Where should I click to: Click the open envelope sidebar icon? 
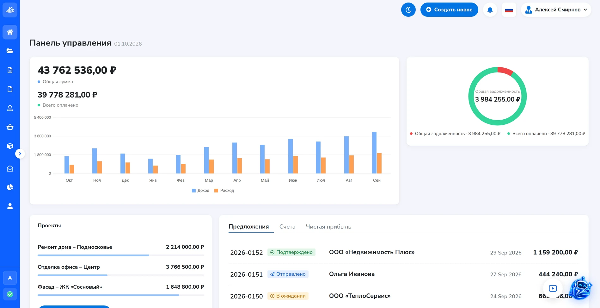10,169
